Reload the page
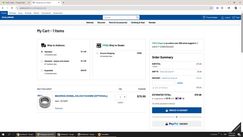The image size is (243, 137). (x=12, y=8)
